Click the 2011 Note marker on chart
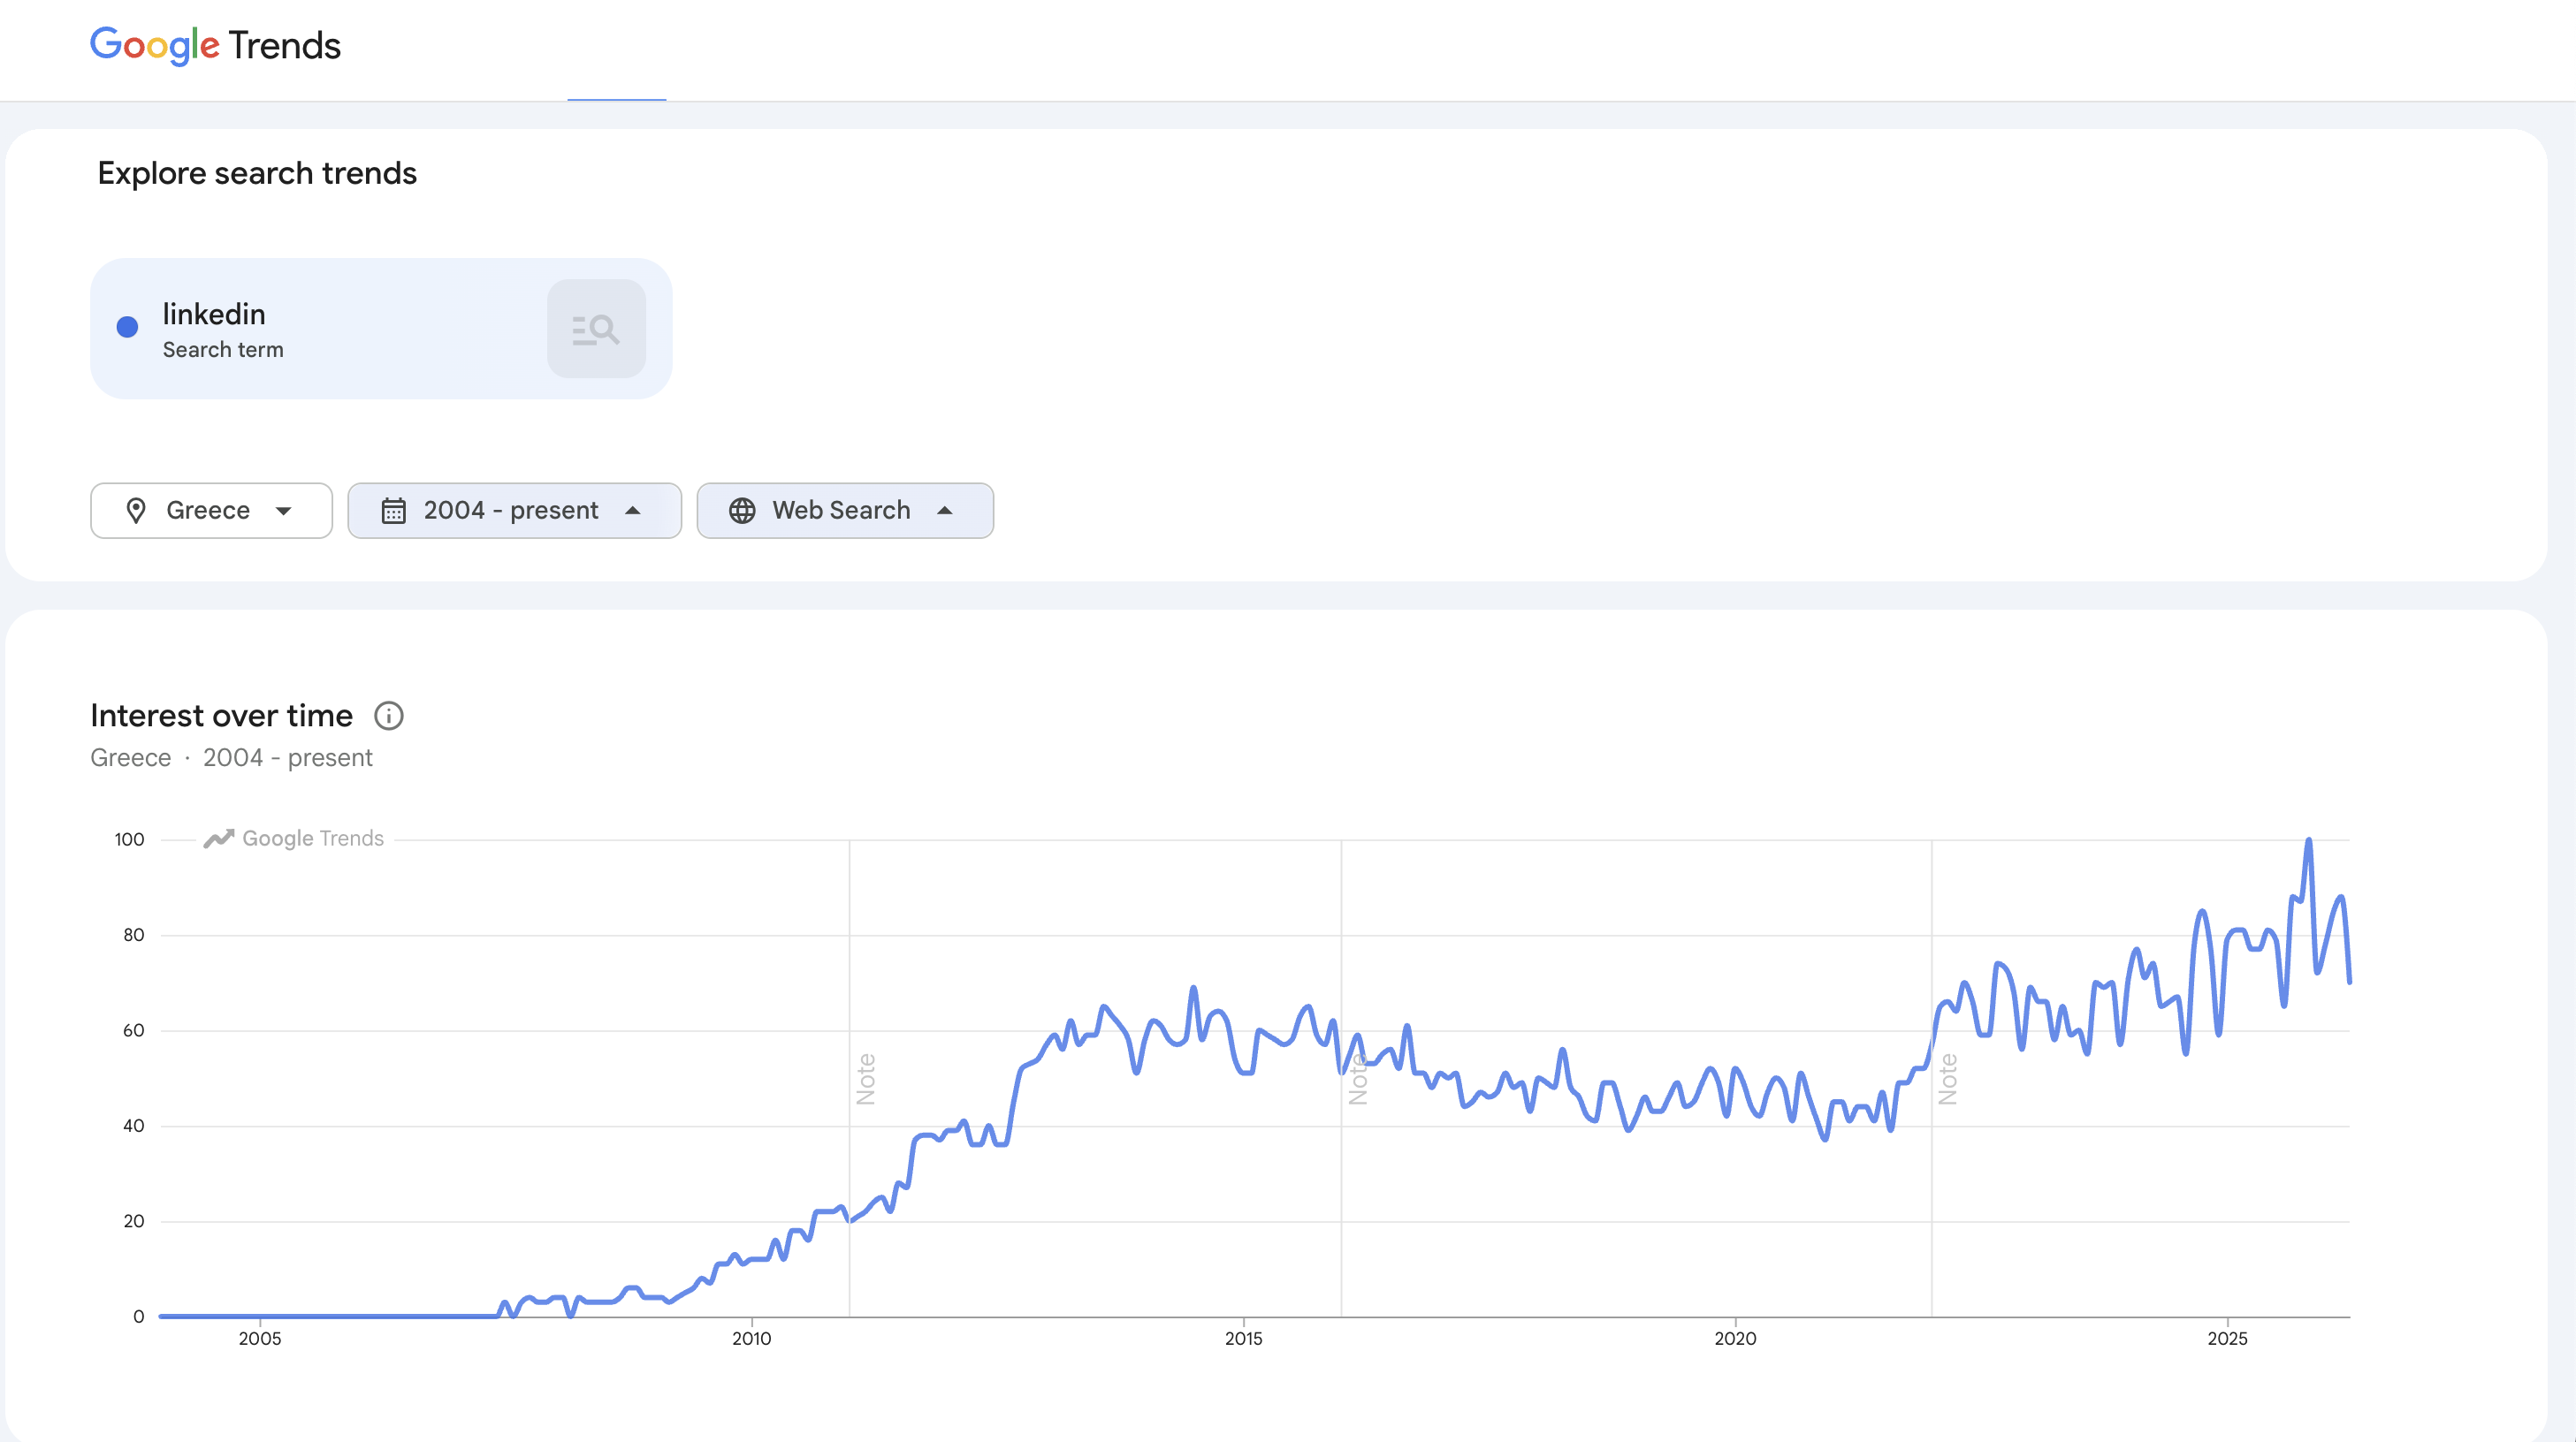The height and width of the screenshot is (1442, 2576). click(866, 1079)
